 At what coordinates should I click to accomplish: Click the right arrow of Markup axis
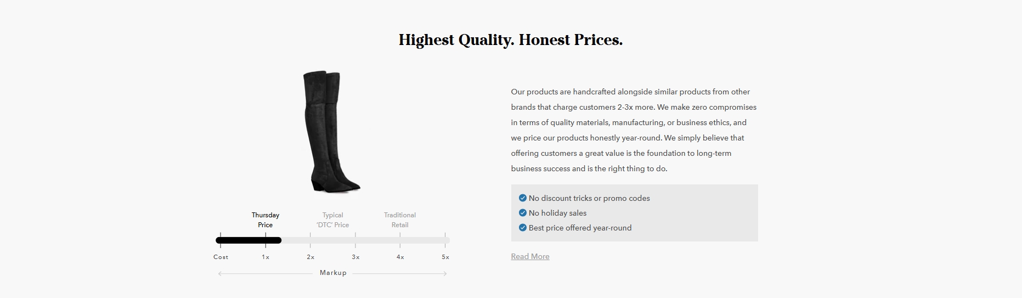pos(445,273)
